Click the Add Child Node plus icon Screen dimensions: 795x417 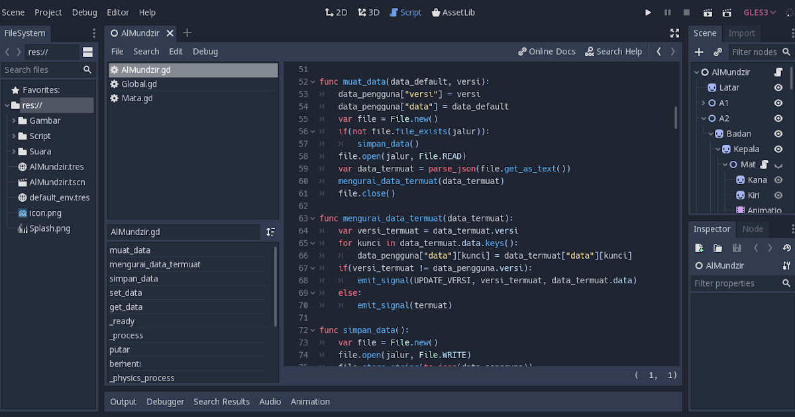tap(699, 52)
